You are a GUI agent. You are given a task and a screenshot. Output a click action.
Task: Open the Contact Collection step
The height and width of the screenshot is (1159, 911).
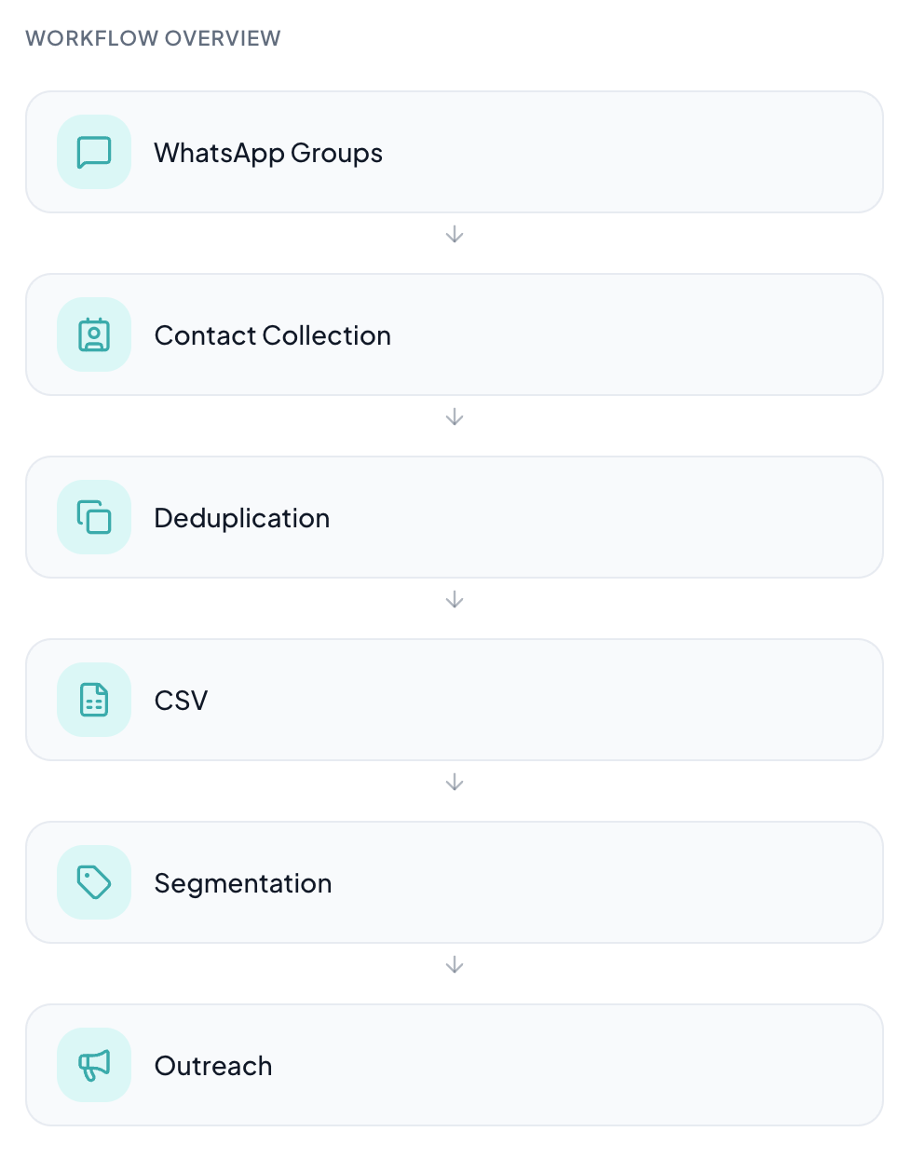pos(273,335)
